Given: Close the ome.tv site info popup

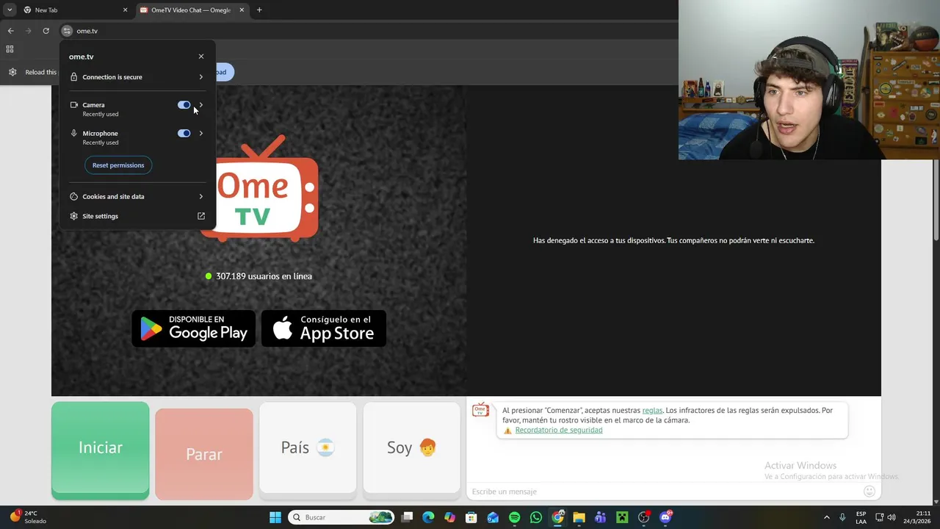Looking at the screenshot, I should coord(201,57).
